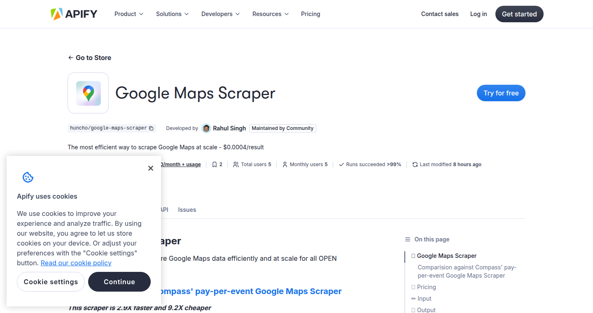Click the Get started button
Screen dimensions: 593x313
click(x=519, y=14)
